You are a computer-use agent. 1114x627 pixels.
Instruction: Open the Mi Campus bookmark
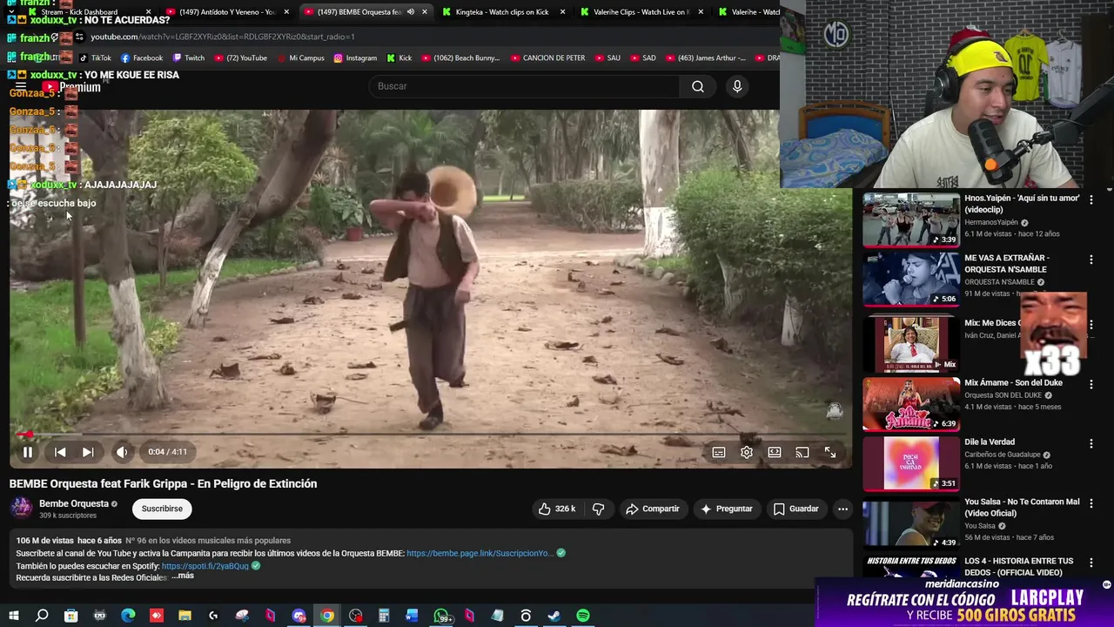pos(300,58)
